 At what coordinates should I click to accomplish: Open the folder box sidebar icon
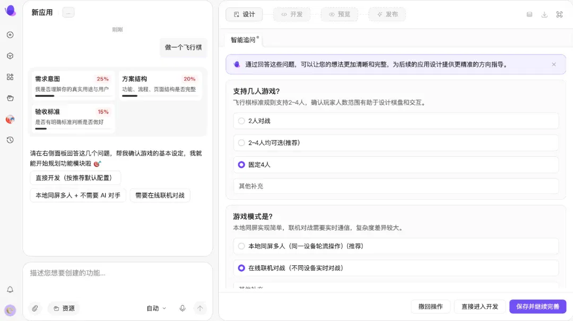[x=10, y=98]
